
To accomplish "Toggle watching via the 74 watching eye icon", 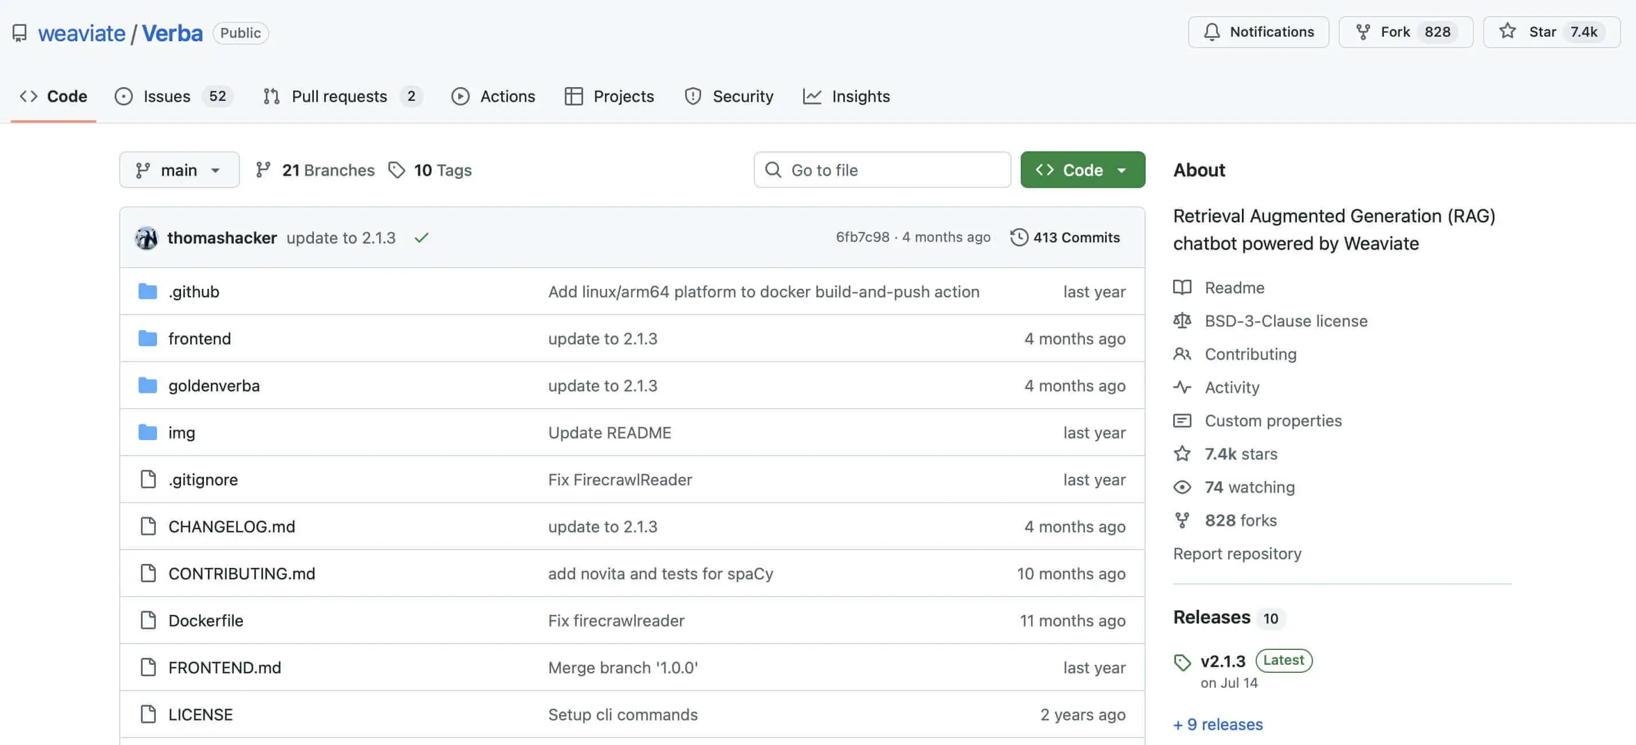I will [x=1182, y=487].
